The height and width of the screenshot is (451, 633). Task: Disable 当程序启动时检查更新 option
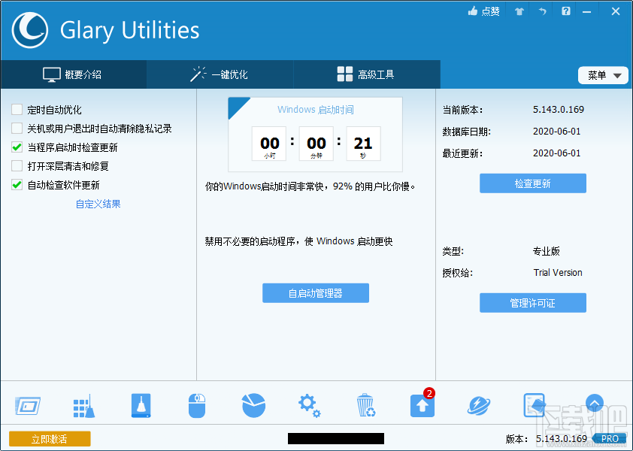click(17, 147)
